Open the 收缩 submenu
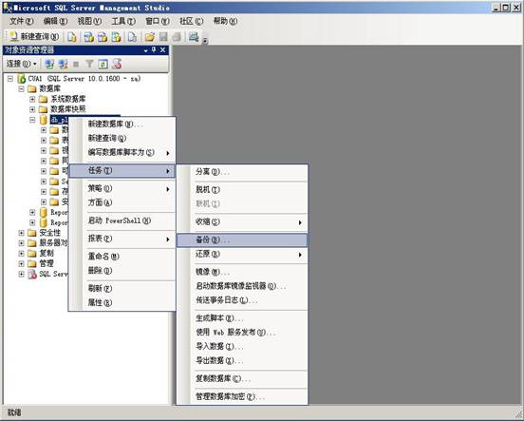Image resolution: width=524 pixels, height=421 pixels. pyautogui.click(x=242, y=221)
